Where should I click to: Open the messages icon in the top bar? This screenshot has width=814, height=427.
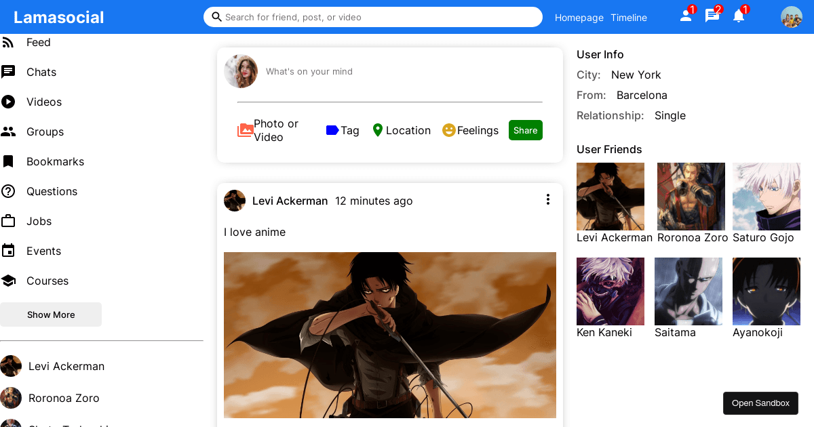click(712, 15)
